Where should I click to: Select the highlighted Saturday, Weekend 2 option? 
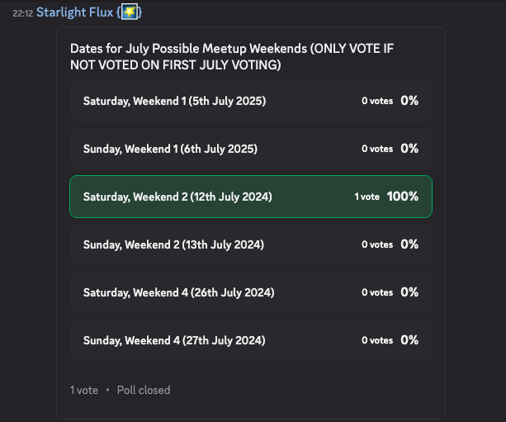pos(251,197)
